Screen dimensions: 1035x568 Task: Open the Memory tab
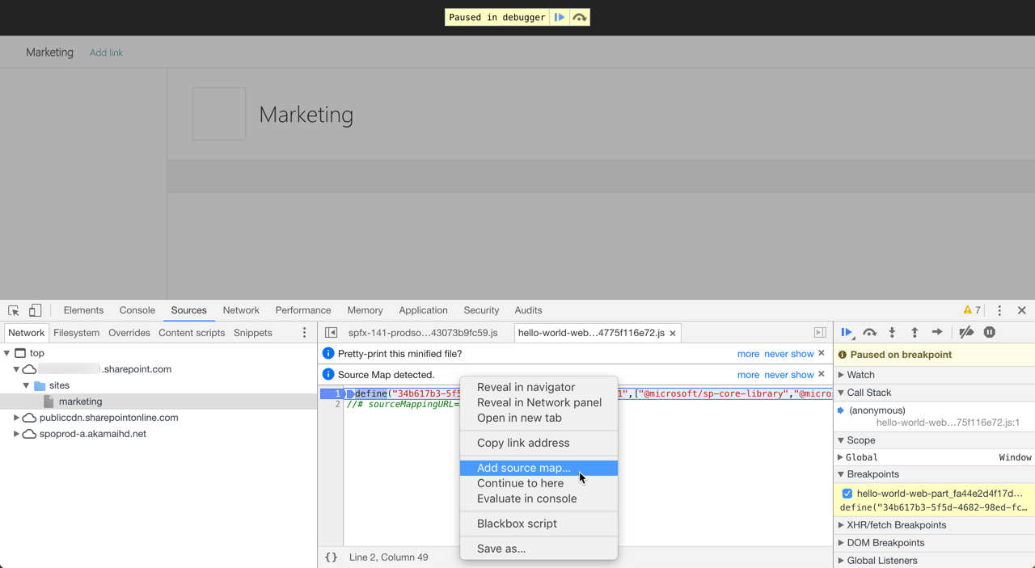click(365, 310)
